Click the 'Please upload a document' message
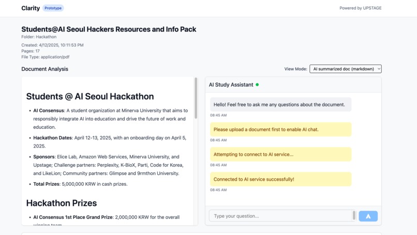 point(280,129)
